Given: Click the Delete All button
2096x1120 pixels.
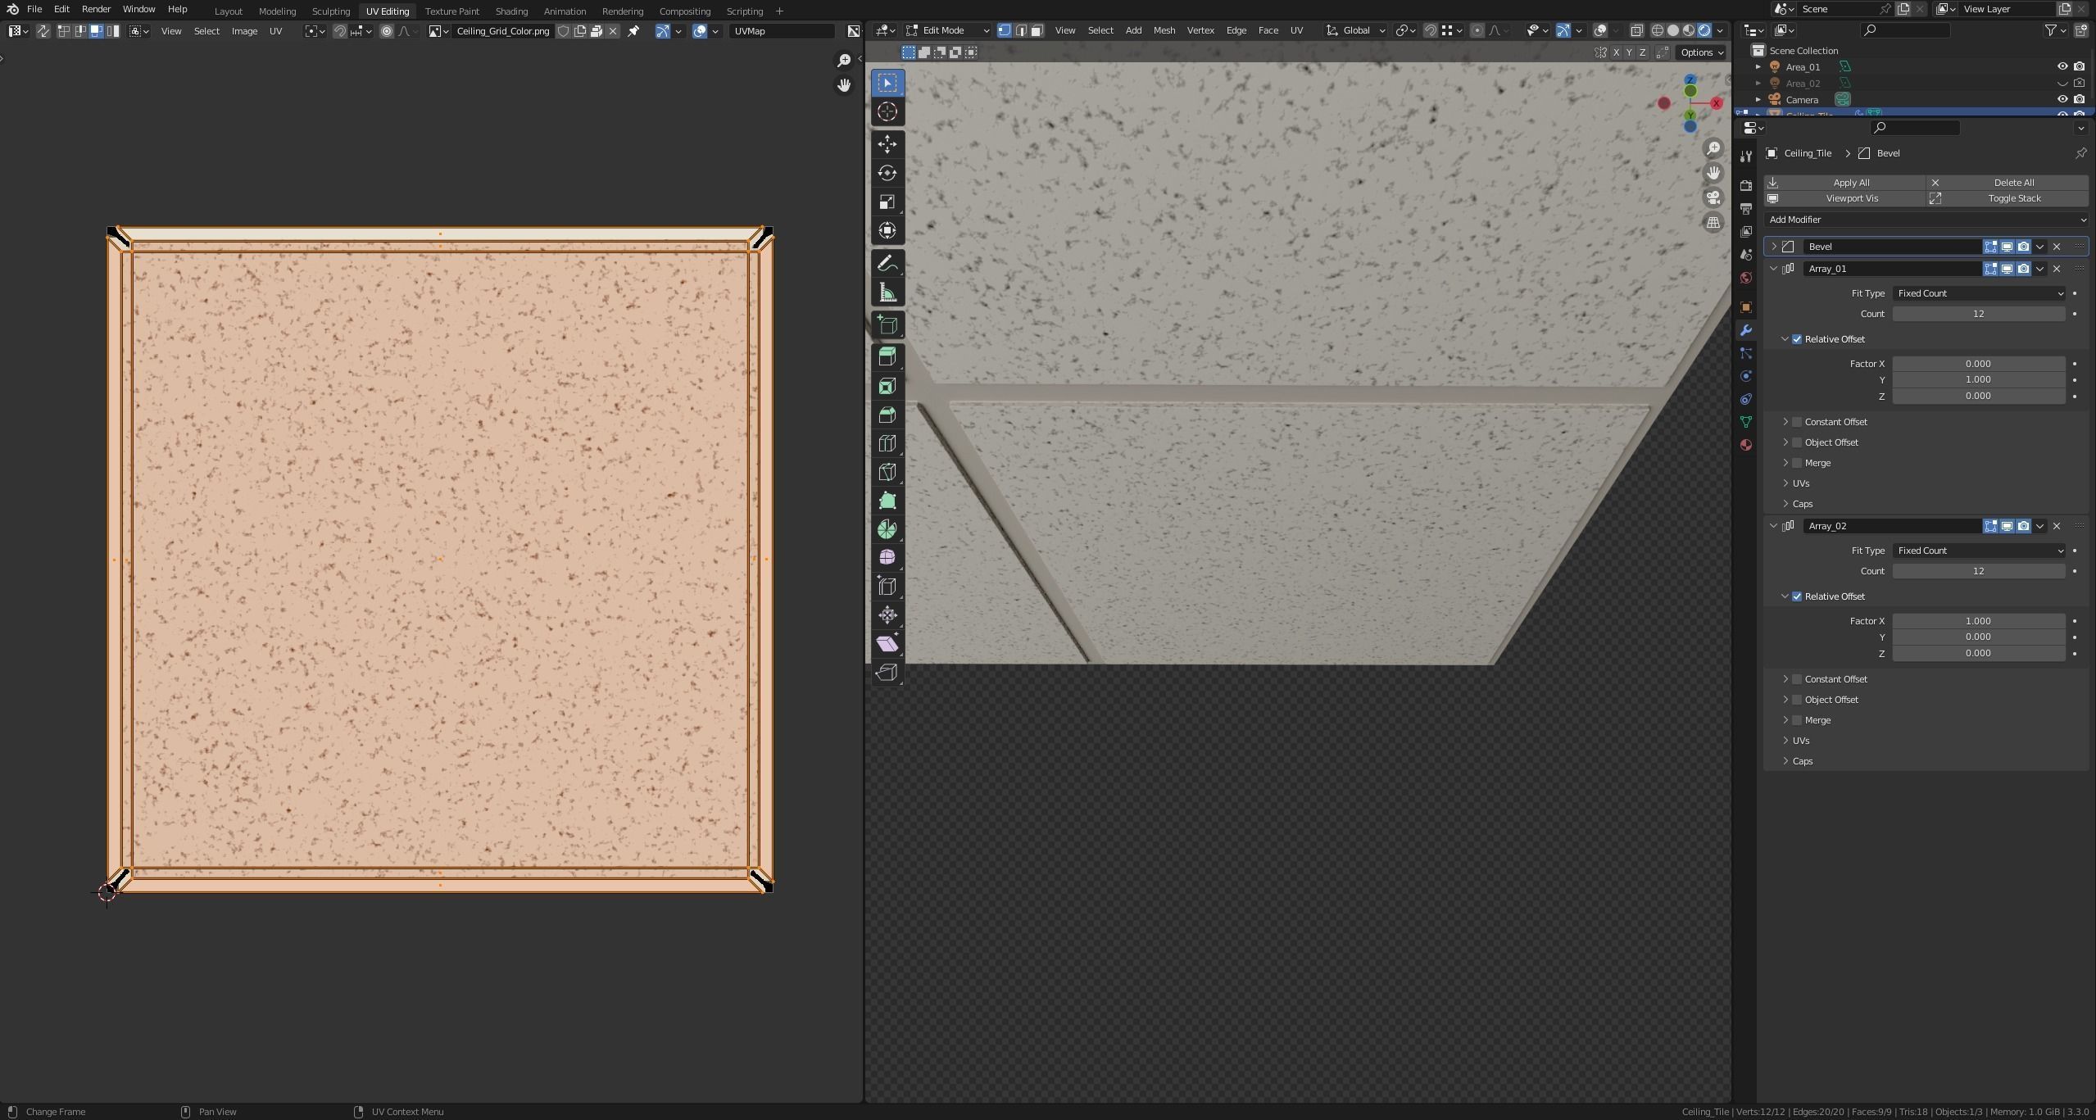Looking at the screenshot, I should coord(2008,183).
